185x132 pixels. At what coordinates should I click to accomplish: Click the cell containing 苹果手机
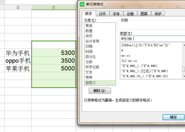[x=18, y=68]
